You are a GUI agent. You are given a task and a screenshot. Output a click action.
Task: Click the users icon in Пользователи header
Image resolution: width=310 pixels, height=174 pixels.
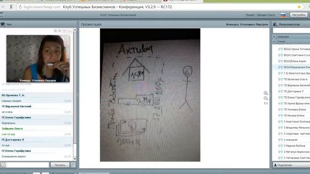coord(275,25)
